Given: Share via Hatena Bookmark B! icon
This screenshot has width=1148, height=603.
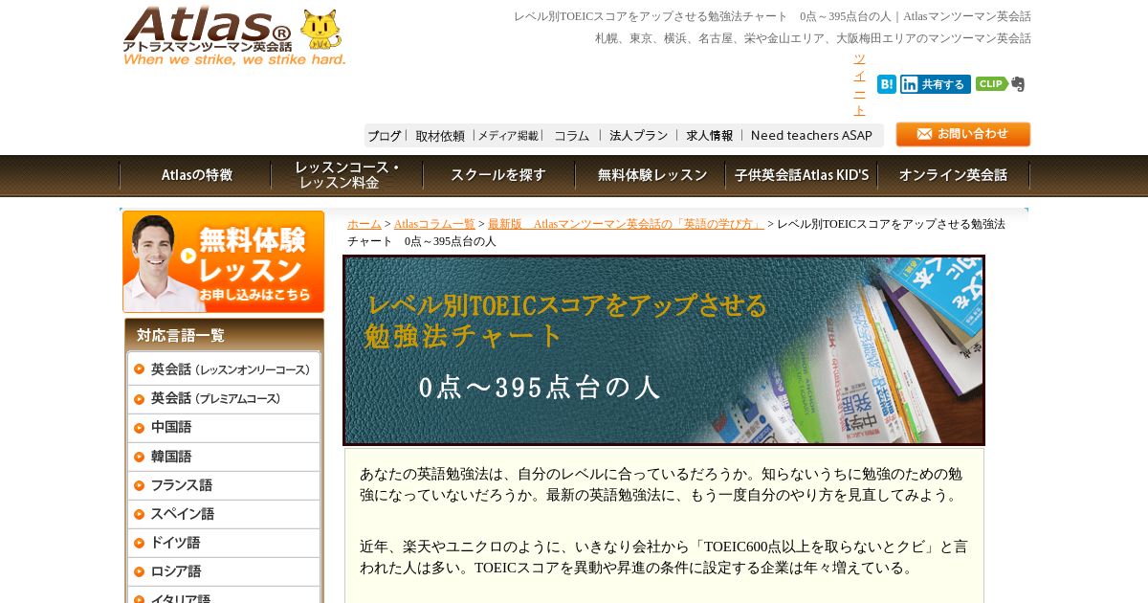Looking at the screenshot, I should click(x=887, y=84).
